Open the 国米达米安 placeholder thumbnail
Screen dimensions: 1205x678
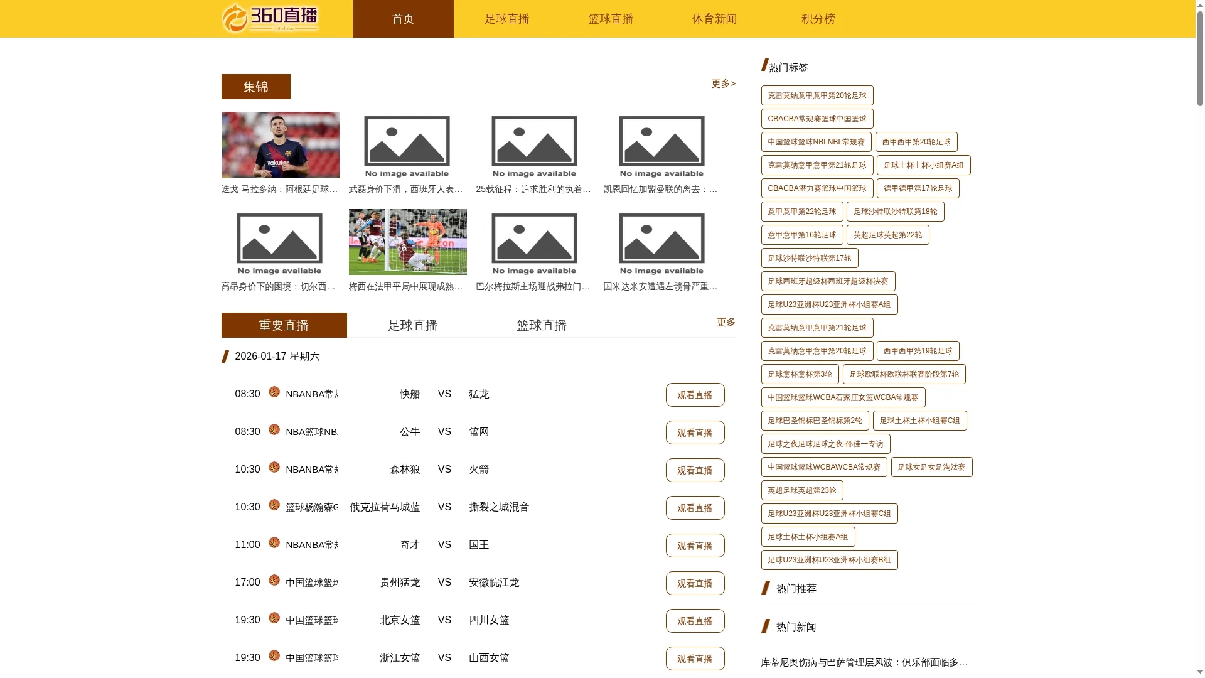tap(662, 242)
